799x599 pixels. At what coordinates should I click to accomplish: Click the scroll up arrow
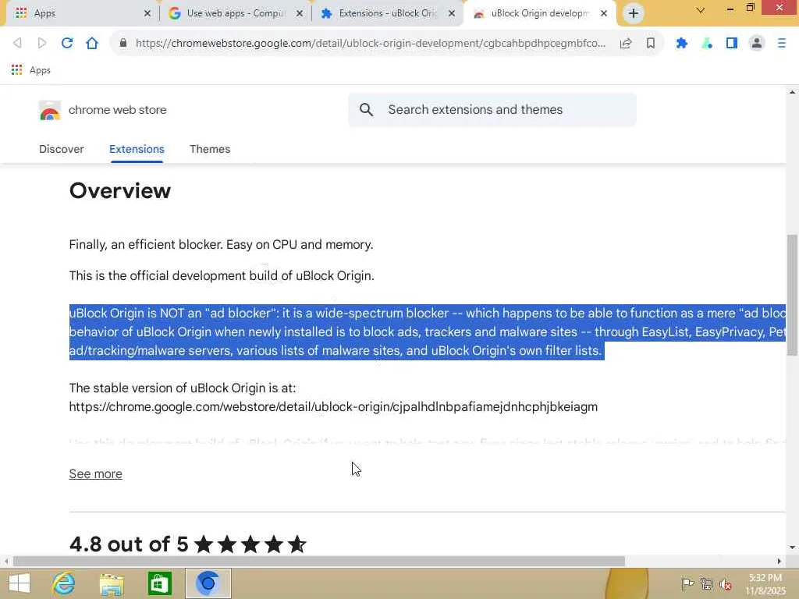coord(793,92)
